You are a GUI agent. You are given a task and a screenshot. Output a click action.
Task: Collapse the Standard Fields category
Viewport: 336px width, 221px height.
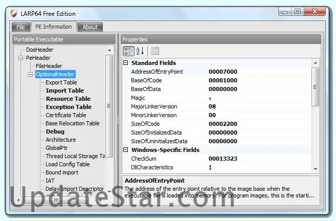point(126,63)
